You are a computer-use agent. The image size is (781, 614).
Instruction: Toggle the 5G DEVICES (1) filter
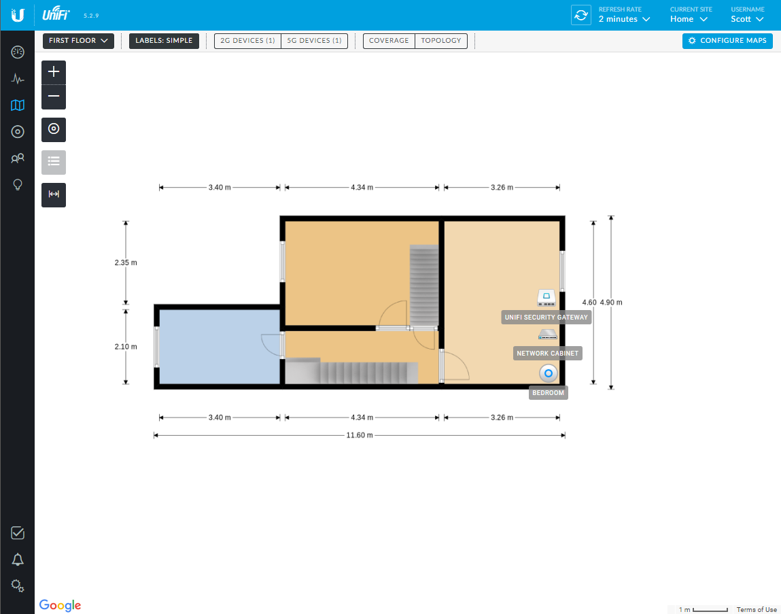coord(314,41)
